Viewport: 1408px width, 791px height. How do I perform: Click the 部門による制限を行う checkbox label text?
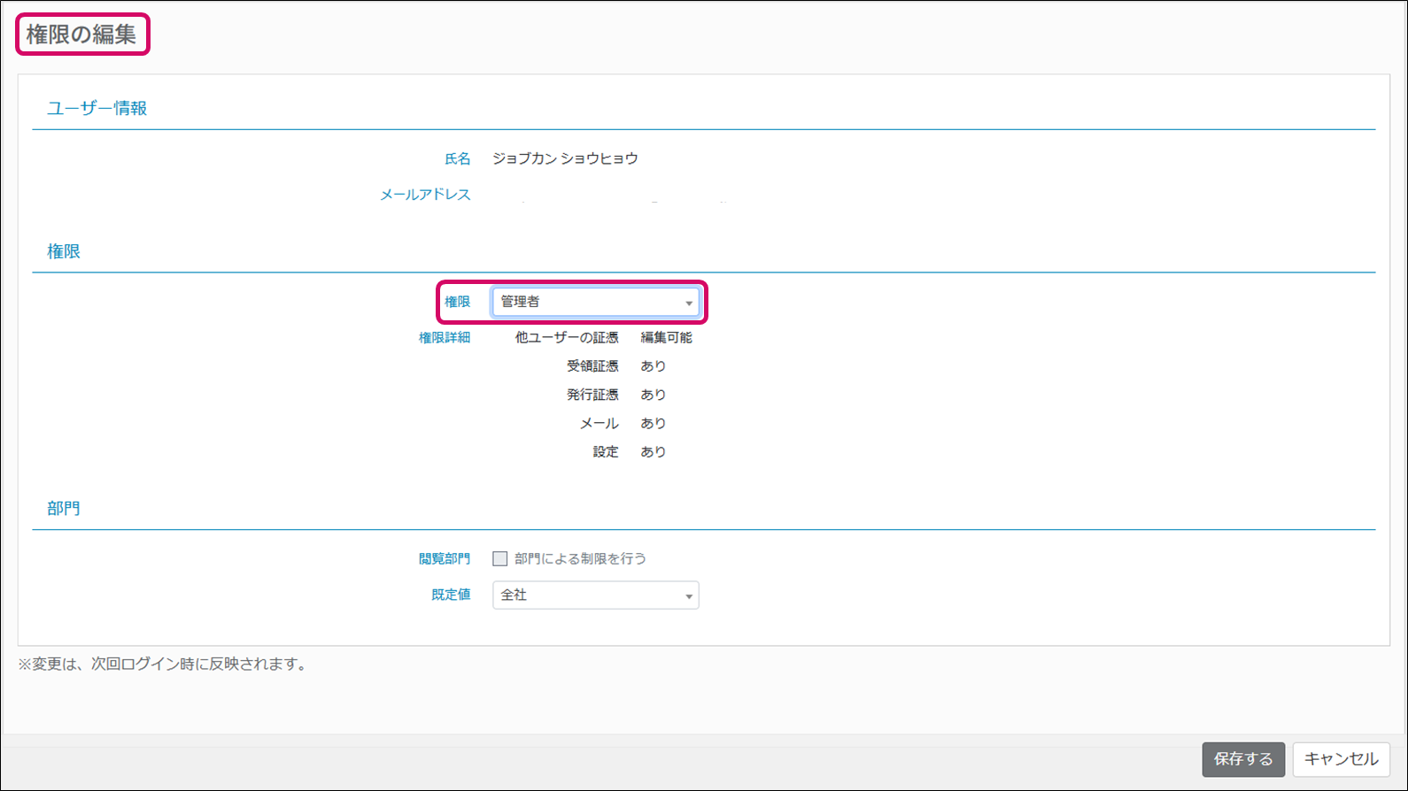tap(580, 559)
